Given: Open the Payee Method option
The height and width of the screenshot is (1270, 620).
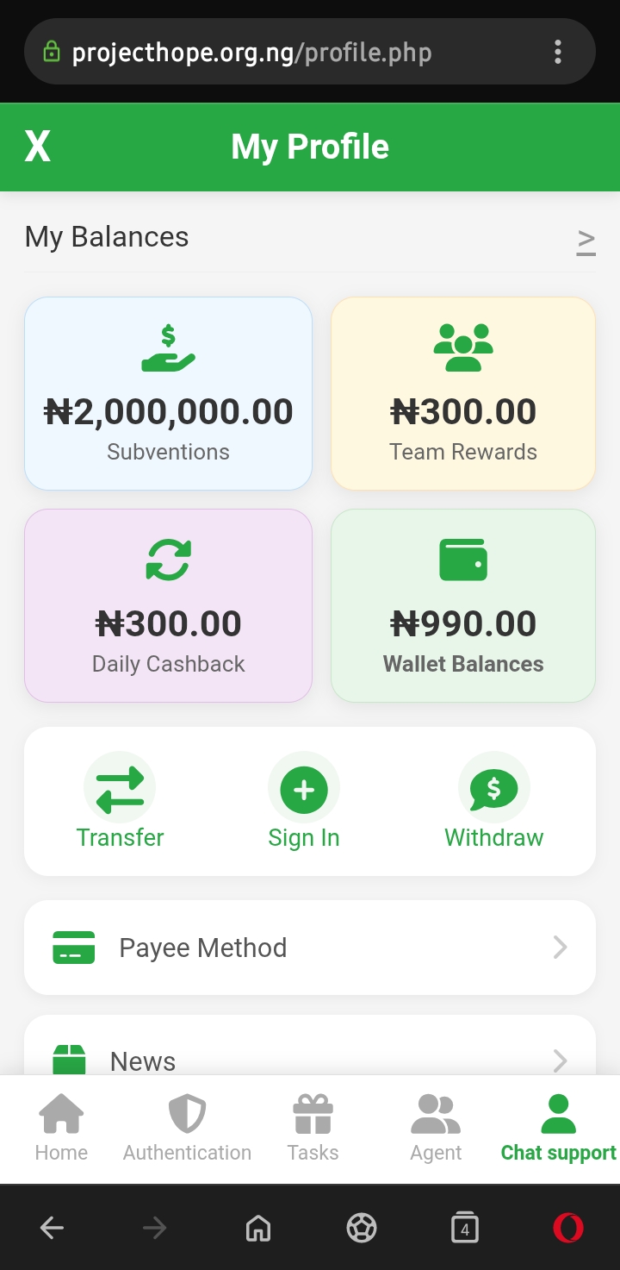Looking at the screenshot, I should pyautogui.click(x=203, y=948).
